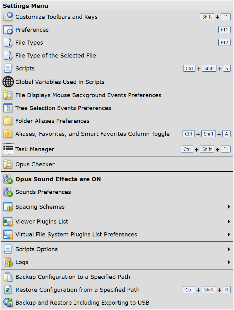The height and width of the screenshot is (310, 234).
Task: Click the Customize Toolbars and Keys icon
Action: [x=8, y=17]
